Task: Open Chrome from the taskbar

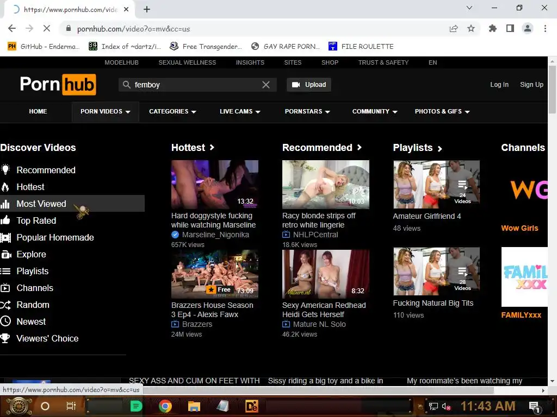Action: [x=165, y=406]
